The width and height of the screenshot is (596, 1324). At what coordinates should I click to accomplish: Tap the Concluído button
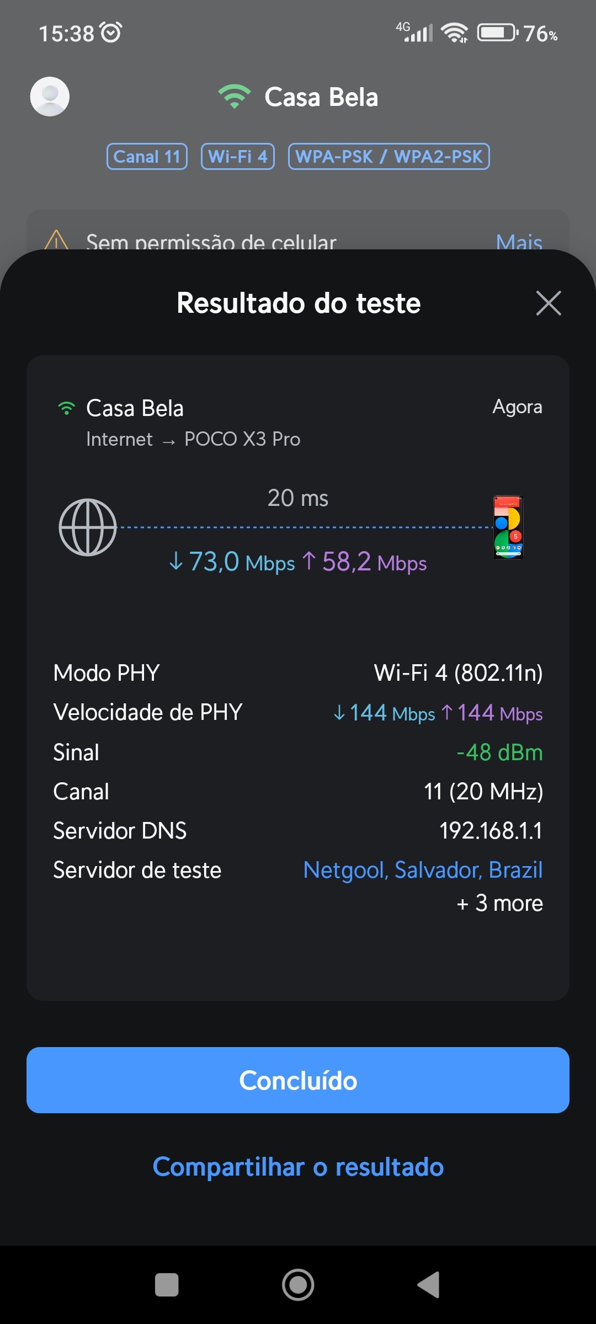click(298, 1080)
